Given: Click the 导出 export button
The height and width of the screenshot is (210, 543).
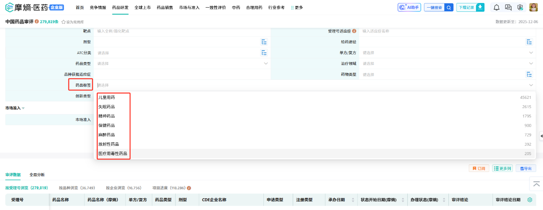Looking at the screenshot, I should click(526, 168).
